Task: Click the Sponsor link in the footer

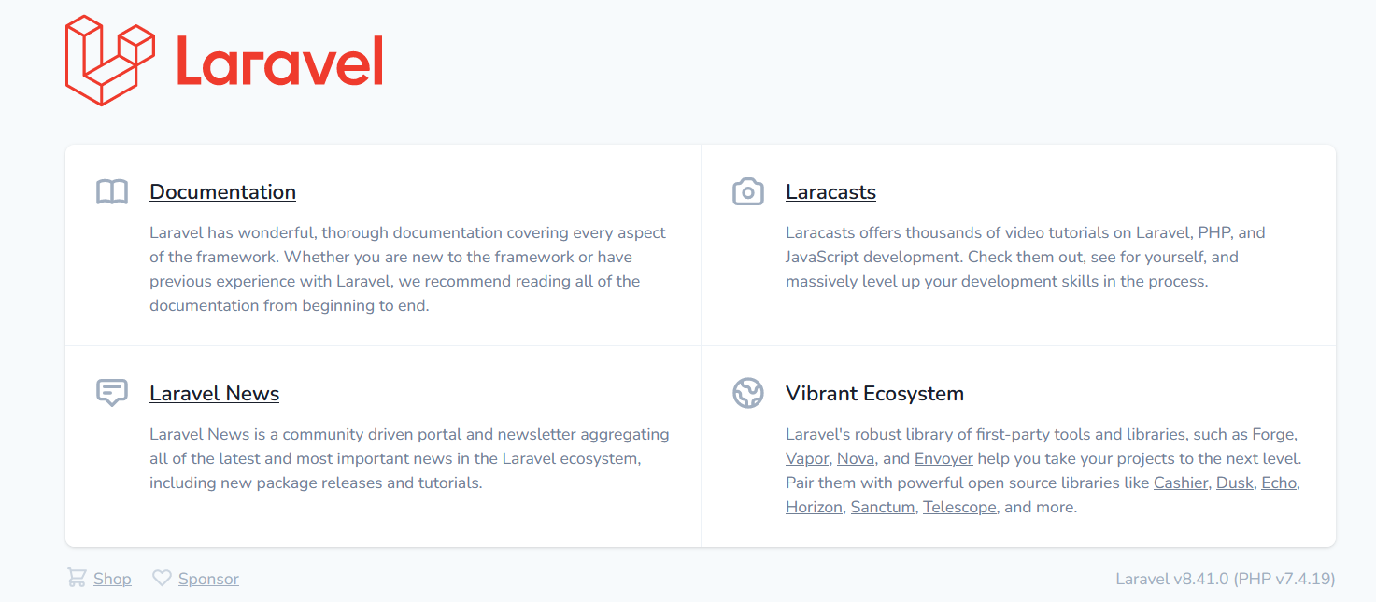Action: click(x=208, y=578)
